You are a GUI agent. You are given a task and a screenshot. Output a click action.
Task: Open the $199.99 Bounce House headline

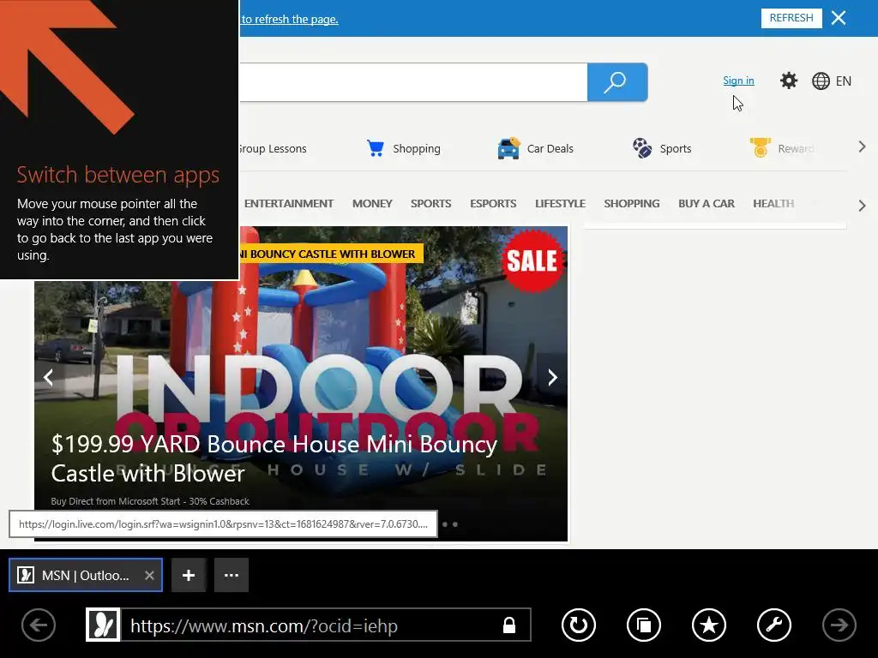point(274,459)
